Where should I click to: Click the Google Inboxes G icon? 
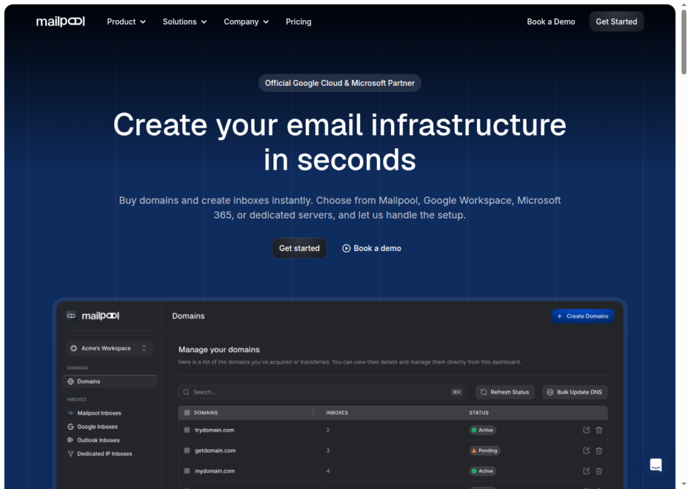click(71, 427)
